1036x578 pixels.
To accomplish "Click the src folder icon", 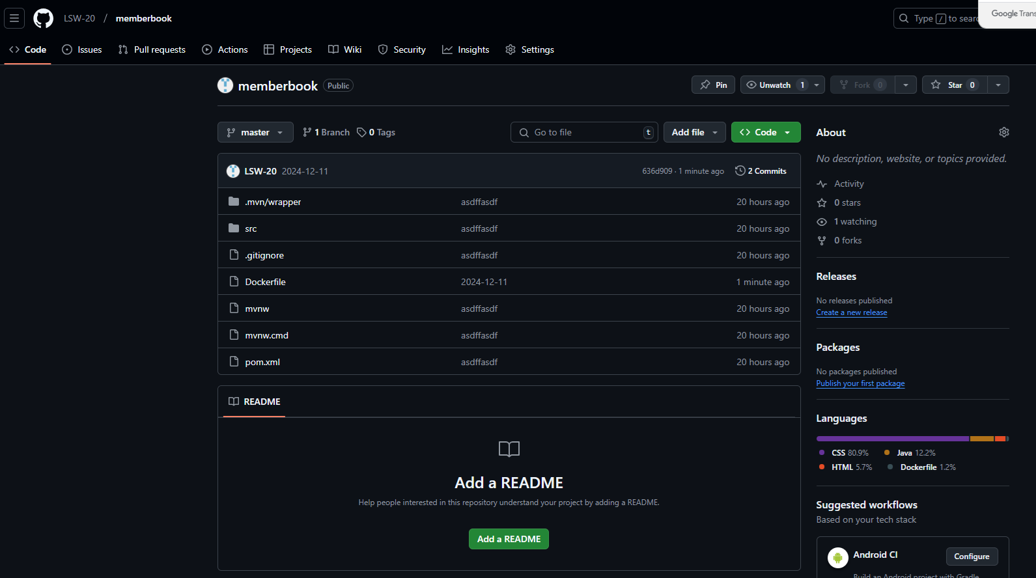I will 234,228.
